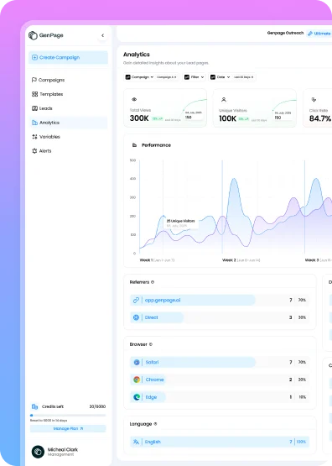Image resolution: width=332 pixels, height=466 pixels.
Task: Select the Leads icon in sidebar
Action: [34, 108]
